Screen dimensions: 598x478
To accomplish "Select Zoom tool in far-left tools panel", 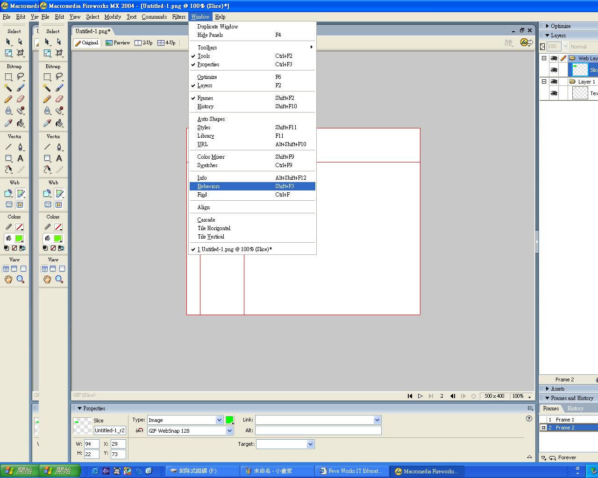I will 21,279.
